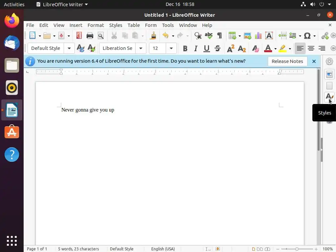The width and height of the screenshot is (336, 252).
Task: Open the Highlighting Color palette arrow
Action: point(290,49)
